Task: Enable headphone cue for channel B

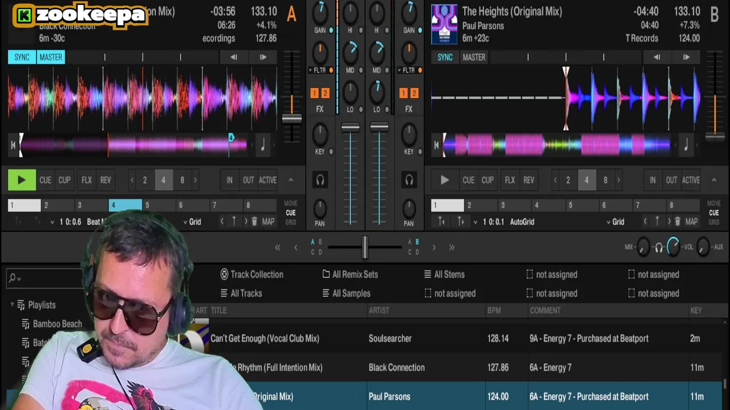Action: tap(409, 180)
